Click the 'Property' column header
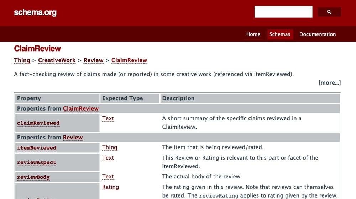Viewport: 356px width, 199px height. (x=57, y=98)
